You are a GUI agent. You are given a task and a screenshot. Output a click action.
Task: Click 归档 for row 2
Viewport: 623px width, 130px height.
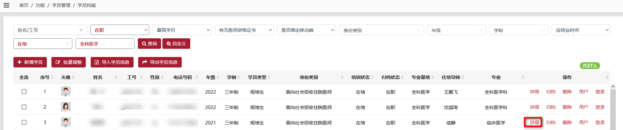pos(551,107)
